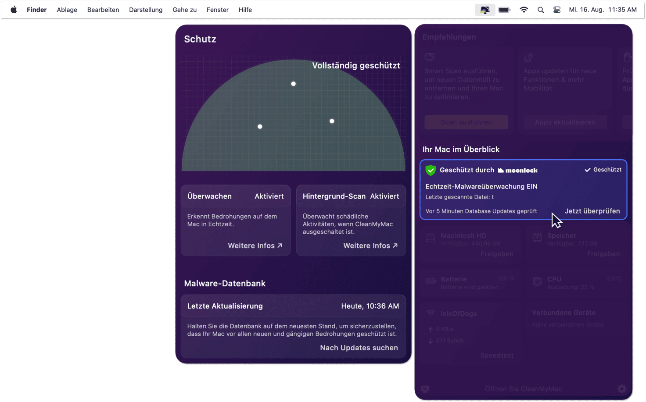Click the arrow icon on Hintergrund-Scan's Weitere Infos
The width and height of the screenshot is (646, 402).
pos(395,245)
